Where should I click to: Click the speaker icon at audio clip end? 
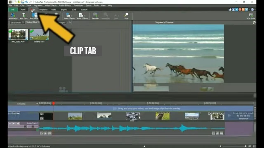coord(217,133)
